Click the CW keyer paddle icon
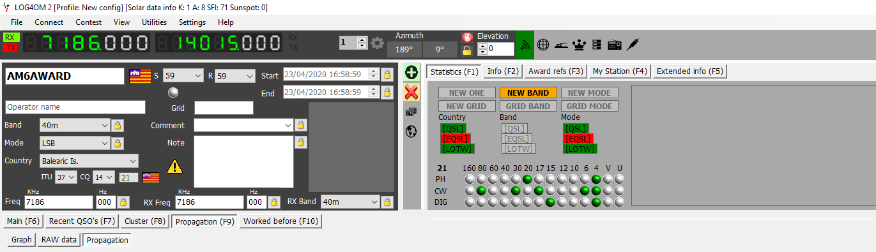Viewport: 876px width, 252px height. [x=561, y=45]
